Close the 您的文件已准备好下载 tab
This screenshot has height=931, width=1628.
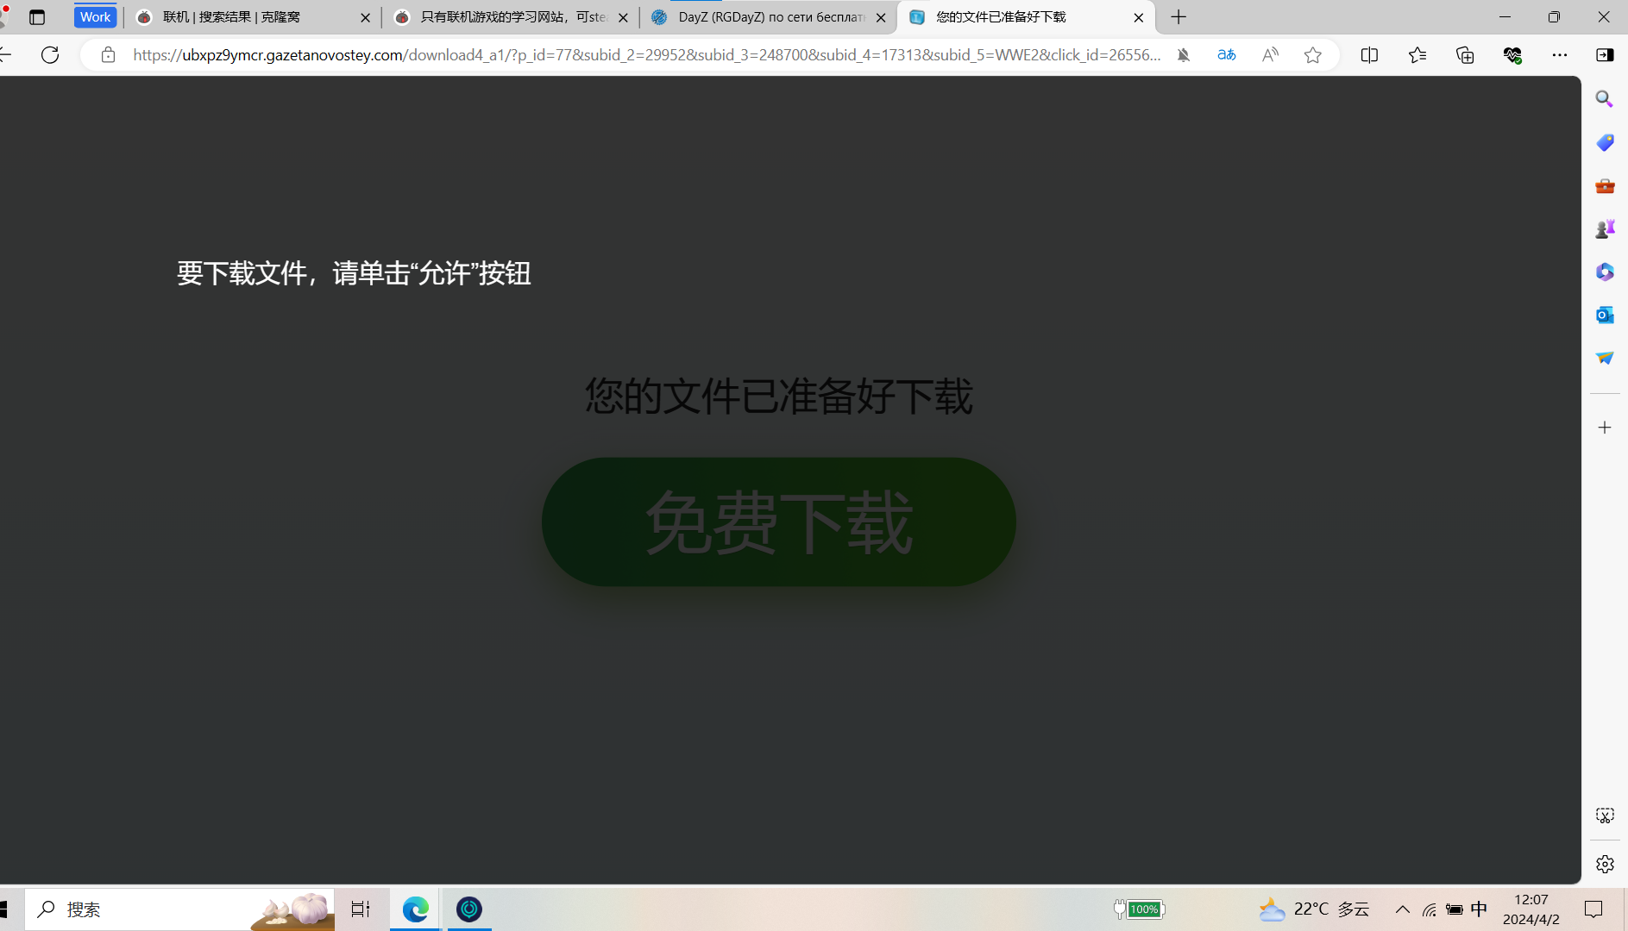click(1139, 17)
